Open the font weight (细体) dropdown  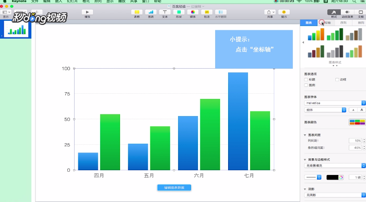coord(325,110)
